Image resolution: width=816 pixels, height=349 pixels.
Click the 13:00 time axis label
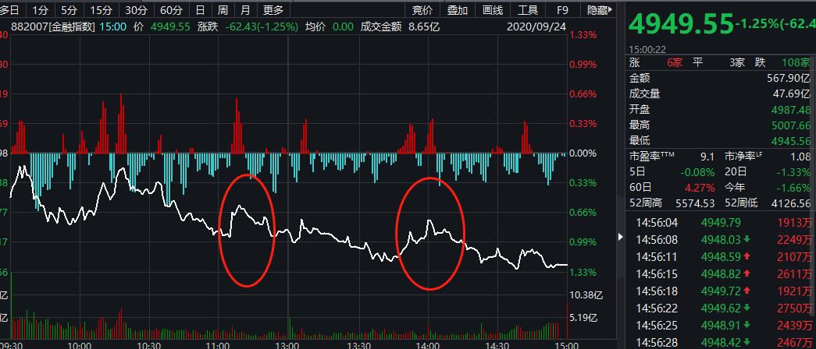288,344
